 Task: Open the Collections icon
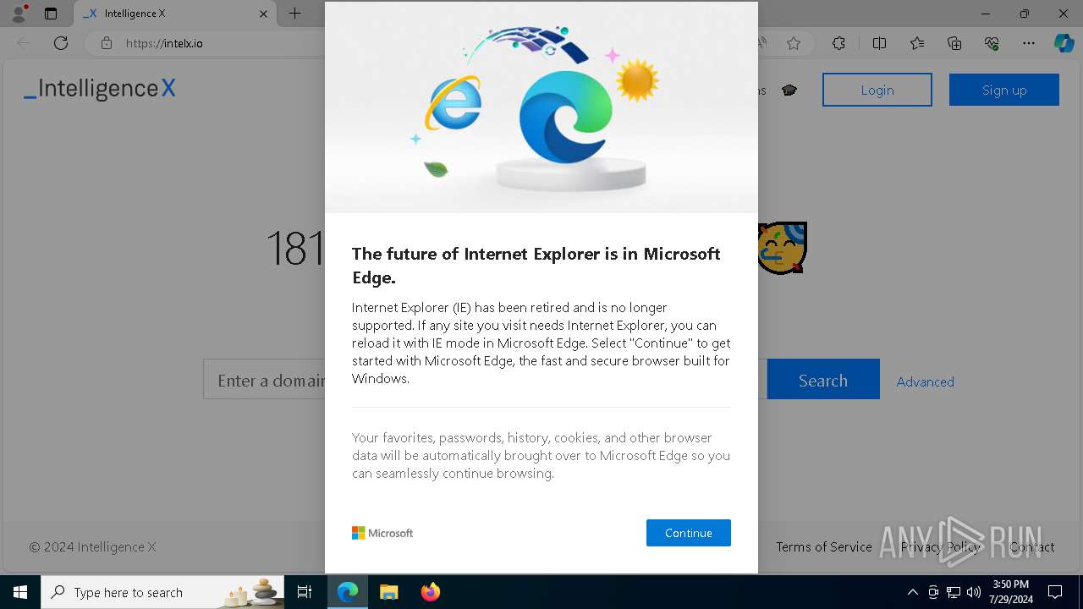pos(954,43)
